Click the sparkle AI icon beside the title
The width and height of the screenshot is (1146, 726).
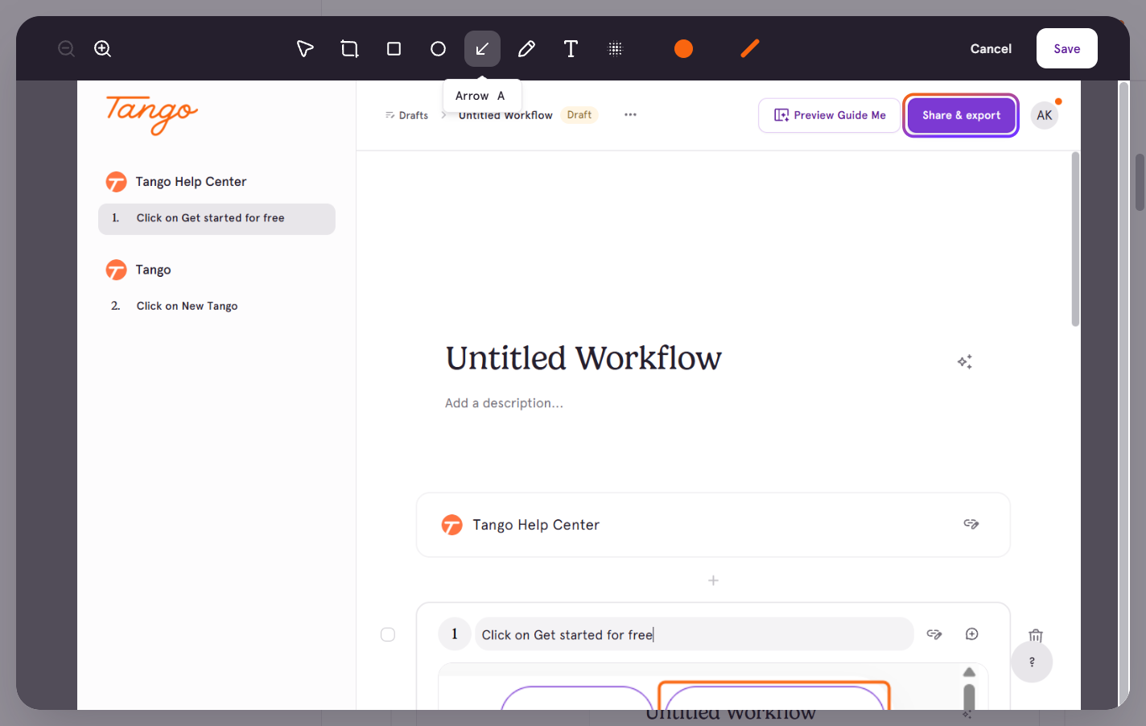click(965, 362)
